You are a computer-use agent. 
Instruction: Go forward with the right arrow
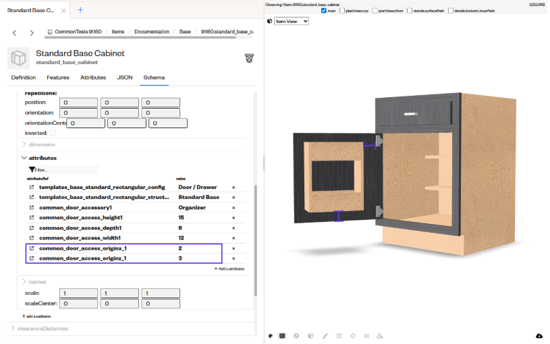point(32,33)
